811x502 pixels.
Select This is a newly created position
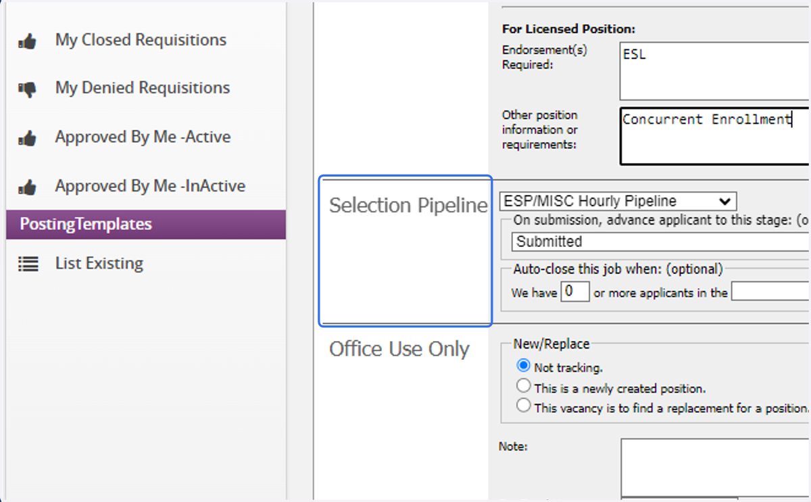(523, 386)
